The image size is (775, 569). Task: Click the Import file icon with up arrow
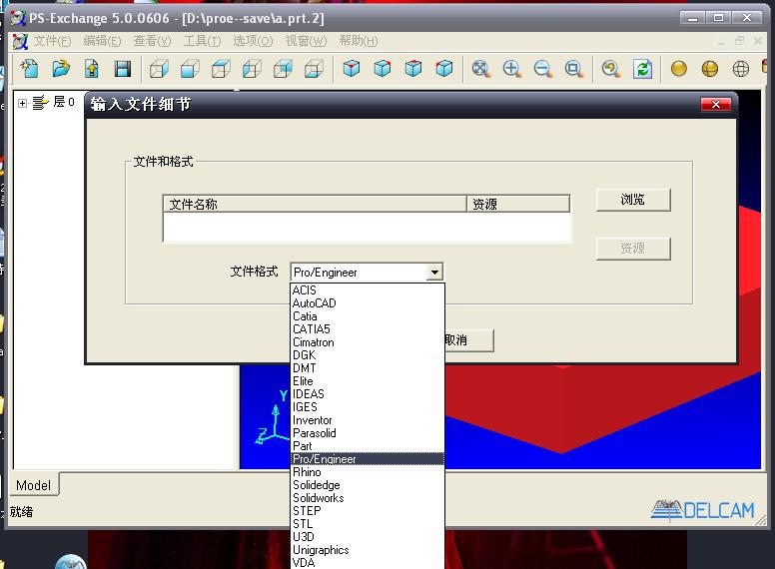pyautogui.click(x=92, y=69)
